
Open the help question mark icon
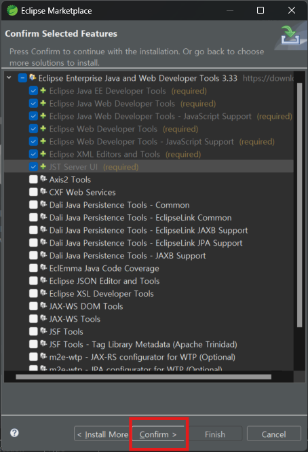coord(14,433)
